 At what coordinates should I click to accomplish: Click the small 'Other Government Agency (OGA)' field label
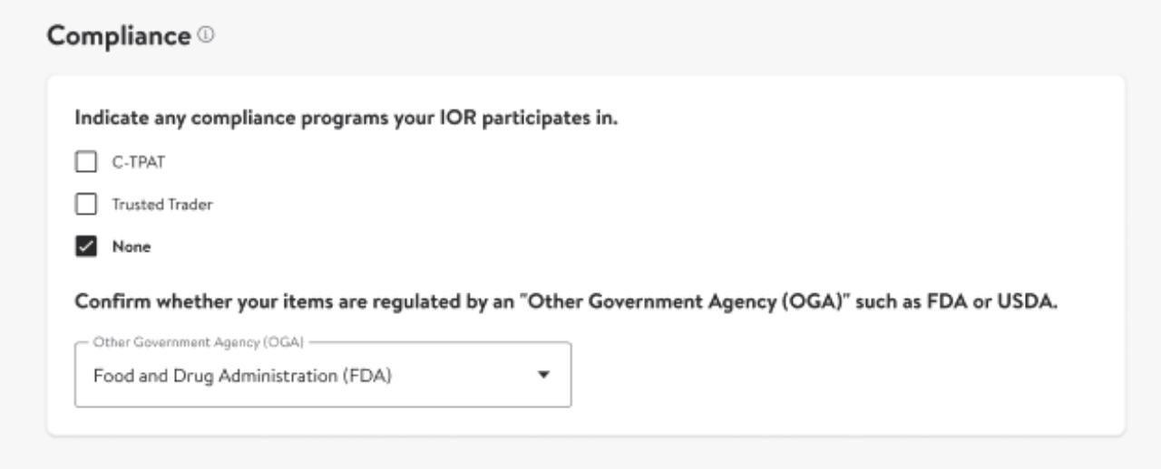198,341
